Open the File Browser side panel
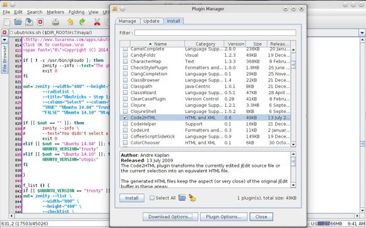The width and height of the screenshot is (366, 228). (4, 58)
